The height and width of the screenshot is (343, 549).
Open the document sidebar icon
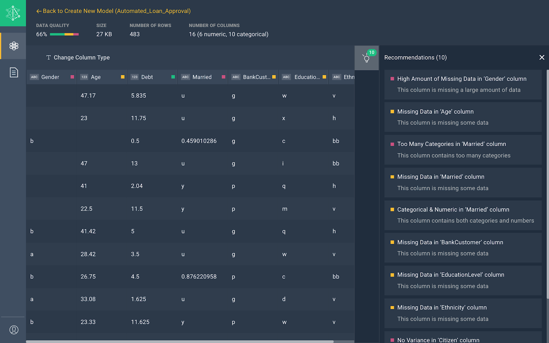point(14,72)
